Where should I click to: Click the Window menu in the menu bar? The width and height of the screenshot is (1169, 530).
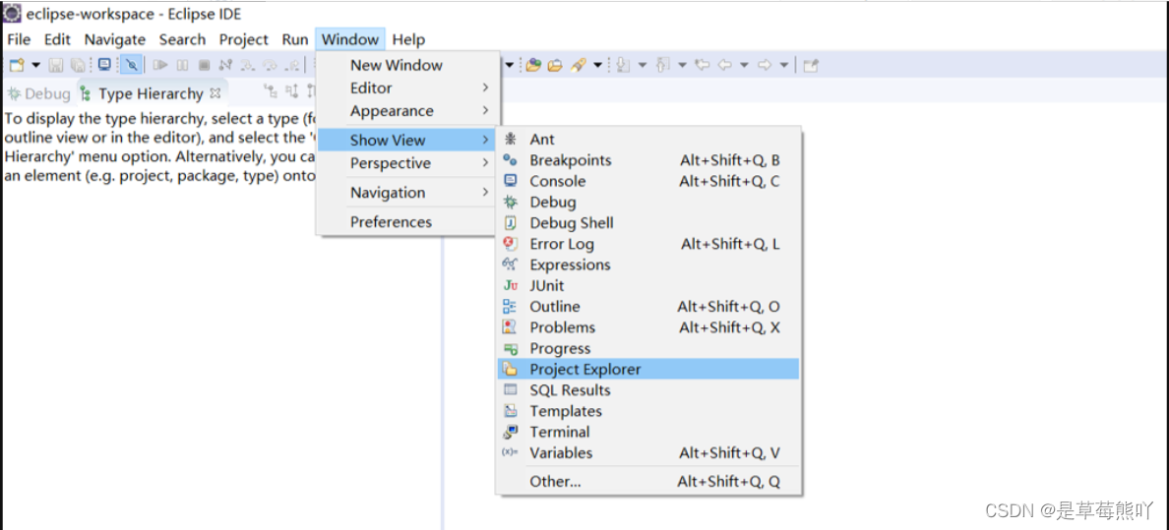[350, 39]
